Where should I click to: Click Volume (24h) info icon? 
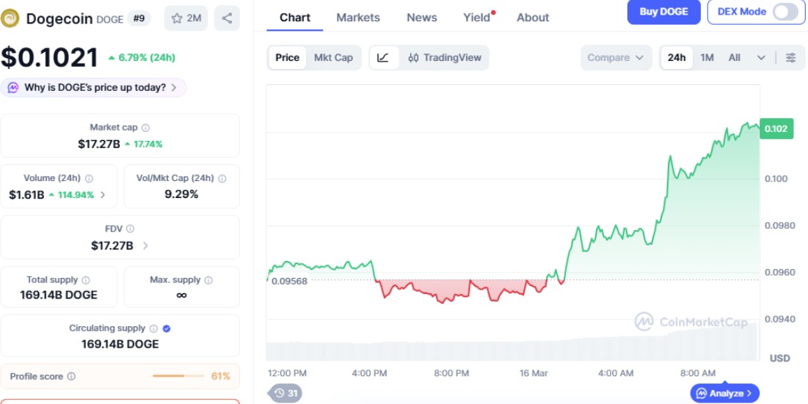pos(89,179)
